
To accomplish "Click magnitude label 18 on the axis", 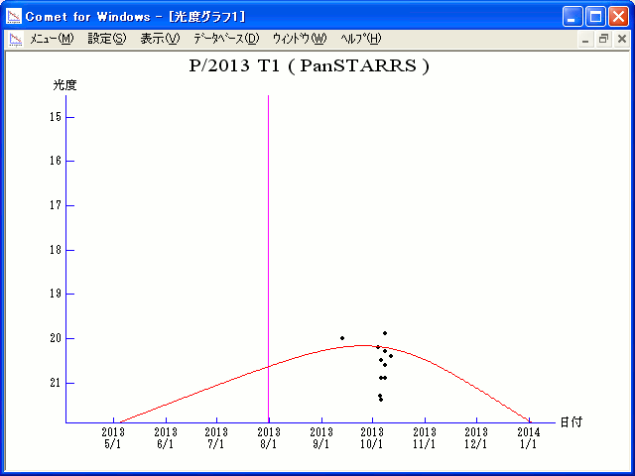I will [56, 250].
